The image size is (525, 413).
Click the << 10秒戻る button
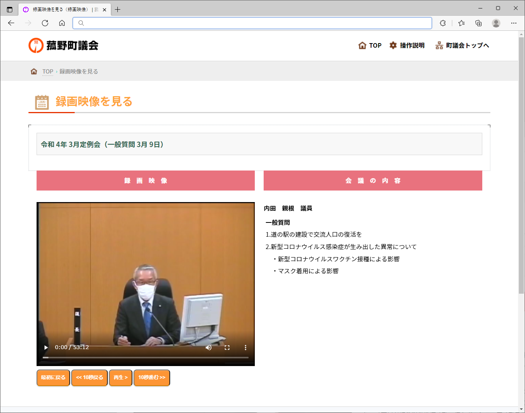pyautogui.click(x=89, y=378)
